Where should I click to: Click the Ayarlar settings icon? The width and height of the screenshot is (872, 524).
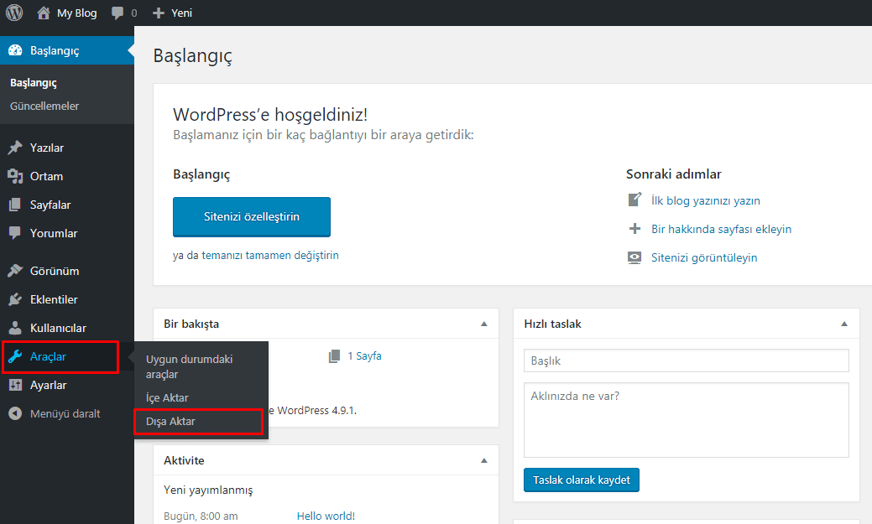15,386
